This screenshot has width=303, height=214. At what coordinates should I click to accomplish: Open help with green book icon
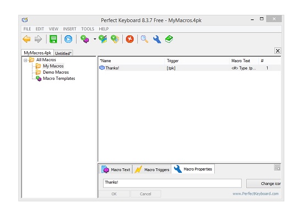coord(169,39)
